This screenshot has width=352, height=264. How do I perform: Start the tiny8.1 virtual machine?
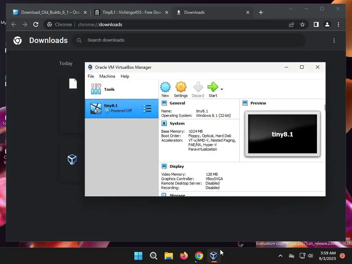(x=213, y=90)
